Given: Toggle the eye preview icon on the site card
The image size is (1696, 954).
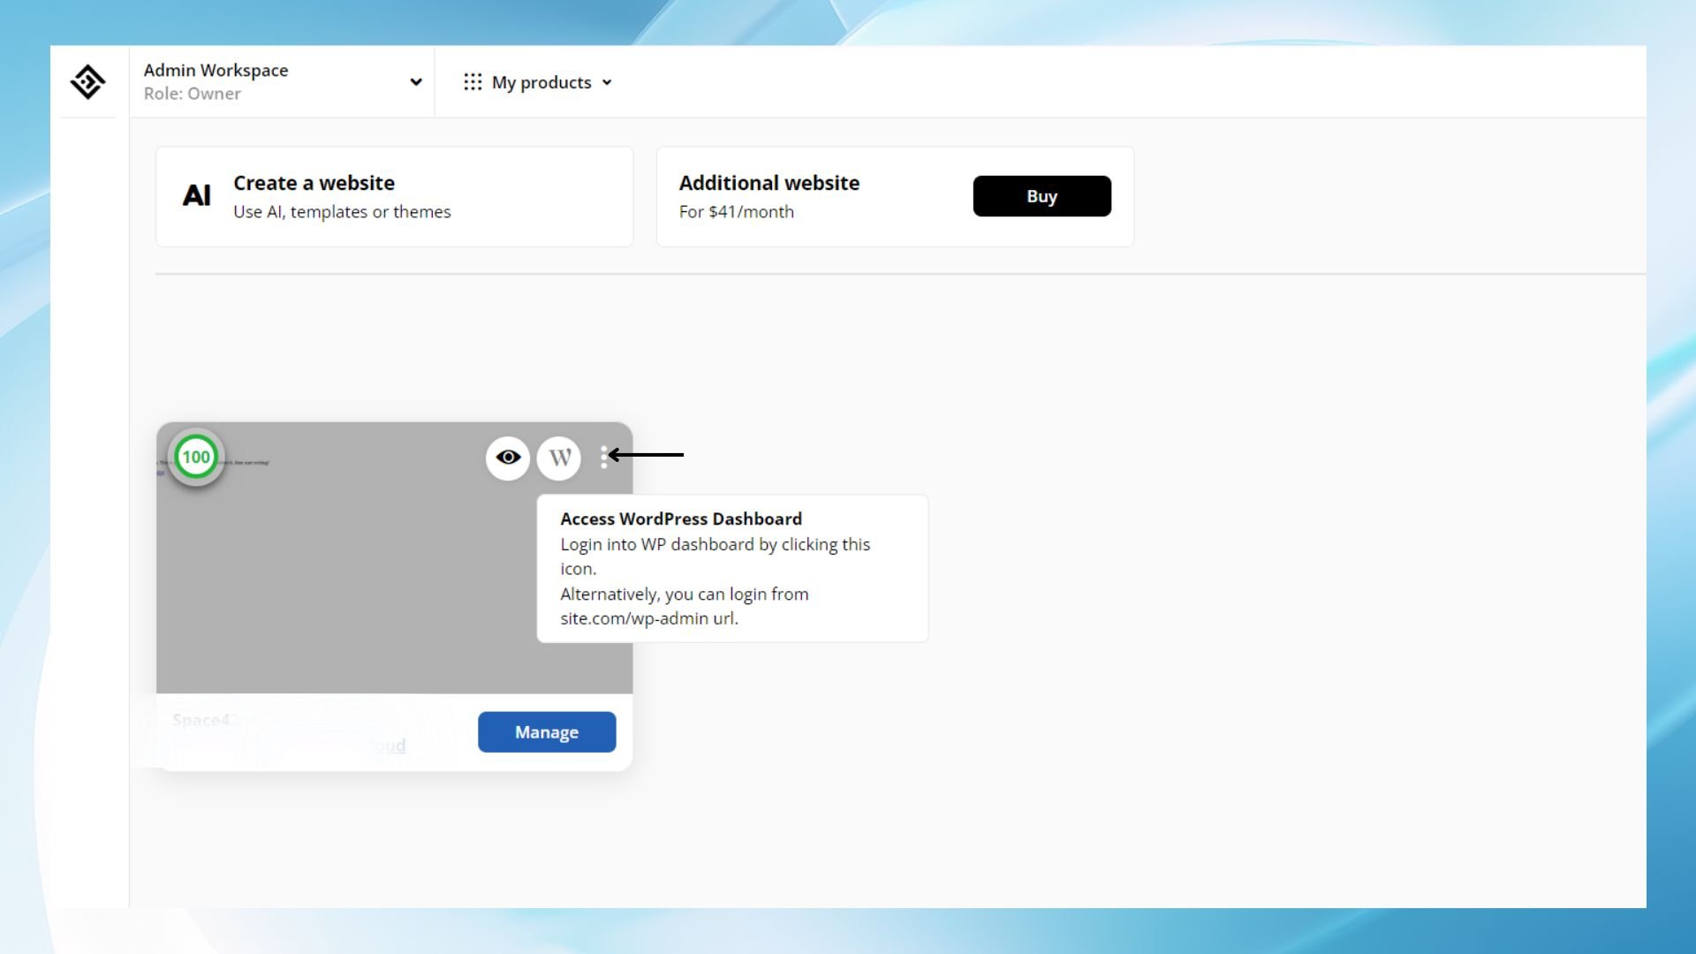Looking at the screenshot, I should [x=507, y=458].
